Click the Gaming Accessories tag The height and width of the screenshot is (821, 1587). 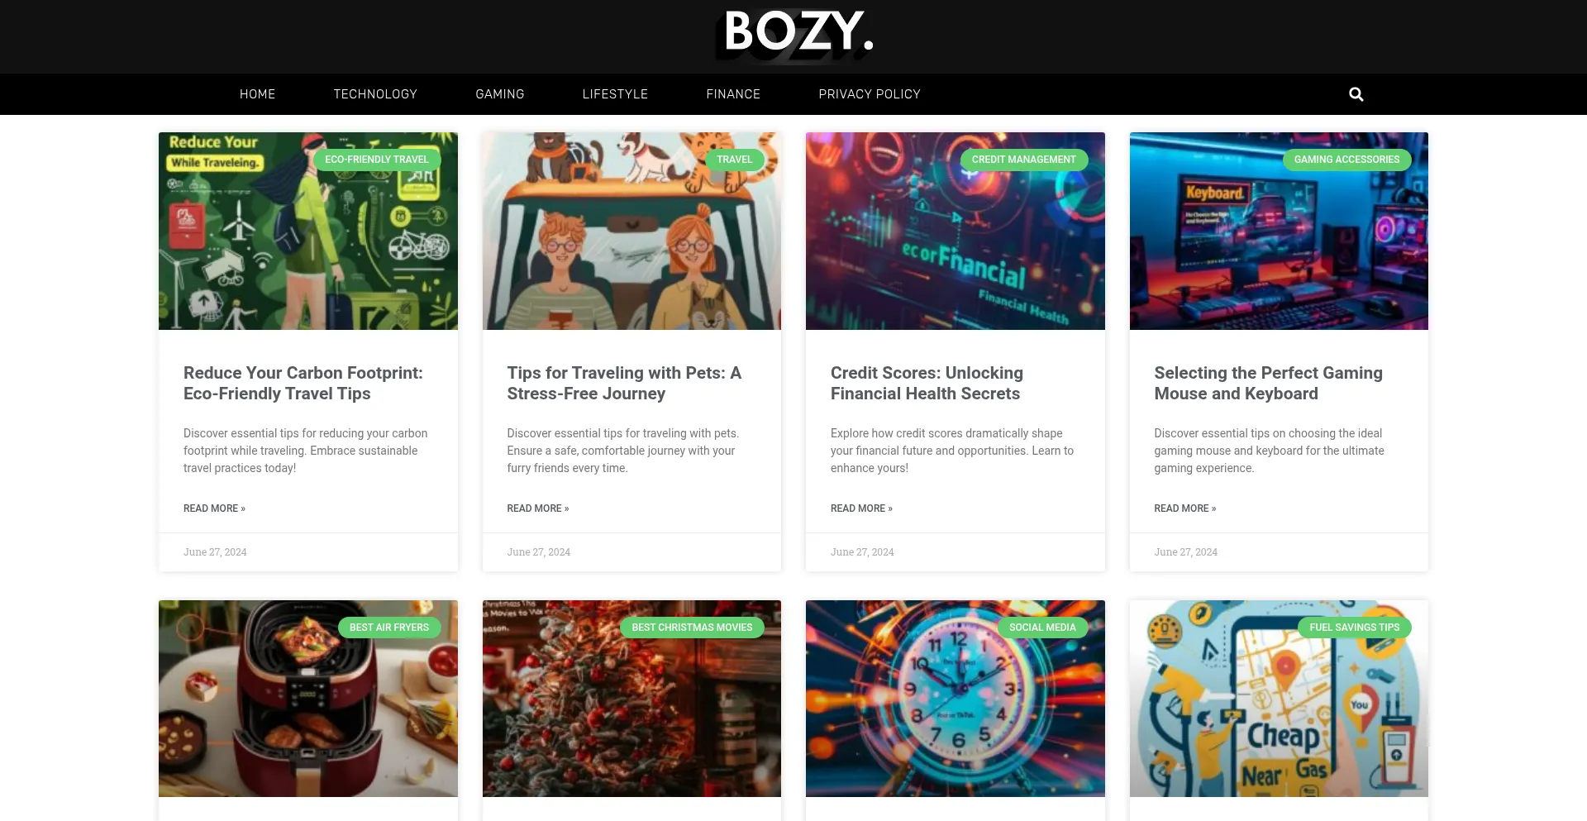(1346, 160)
